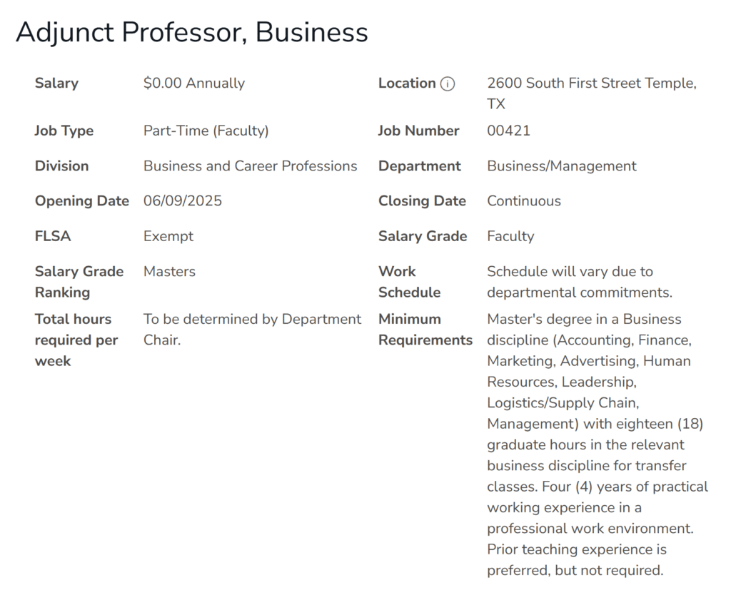Click the Salary label

(56, 83)
